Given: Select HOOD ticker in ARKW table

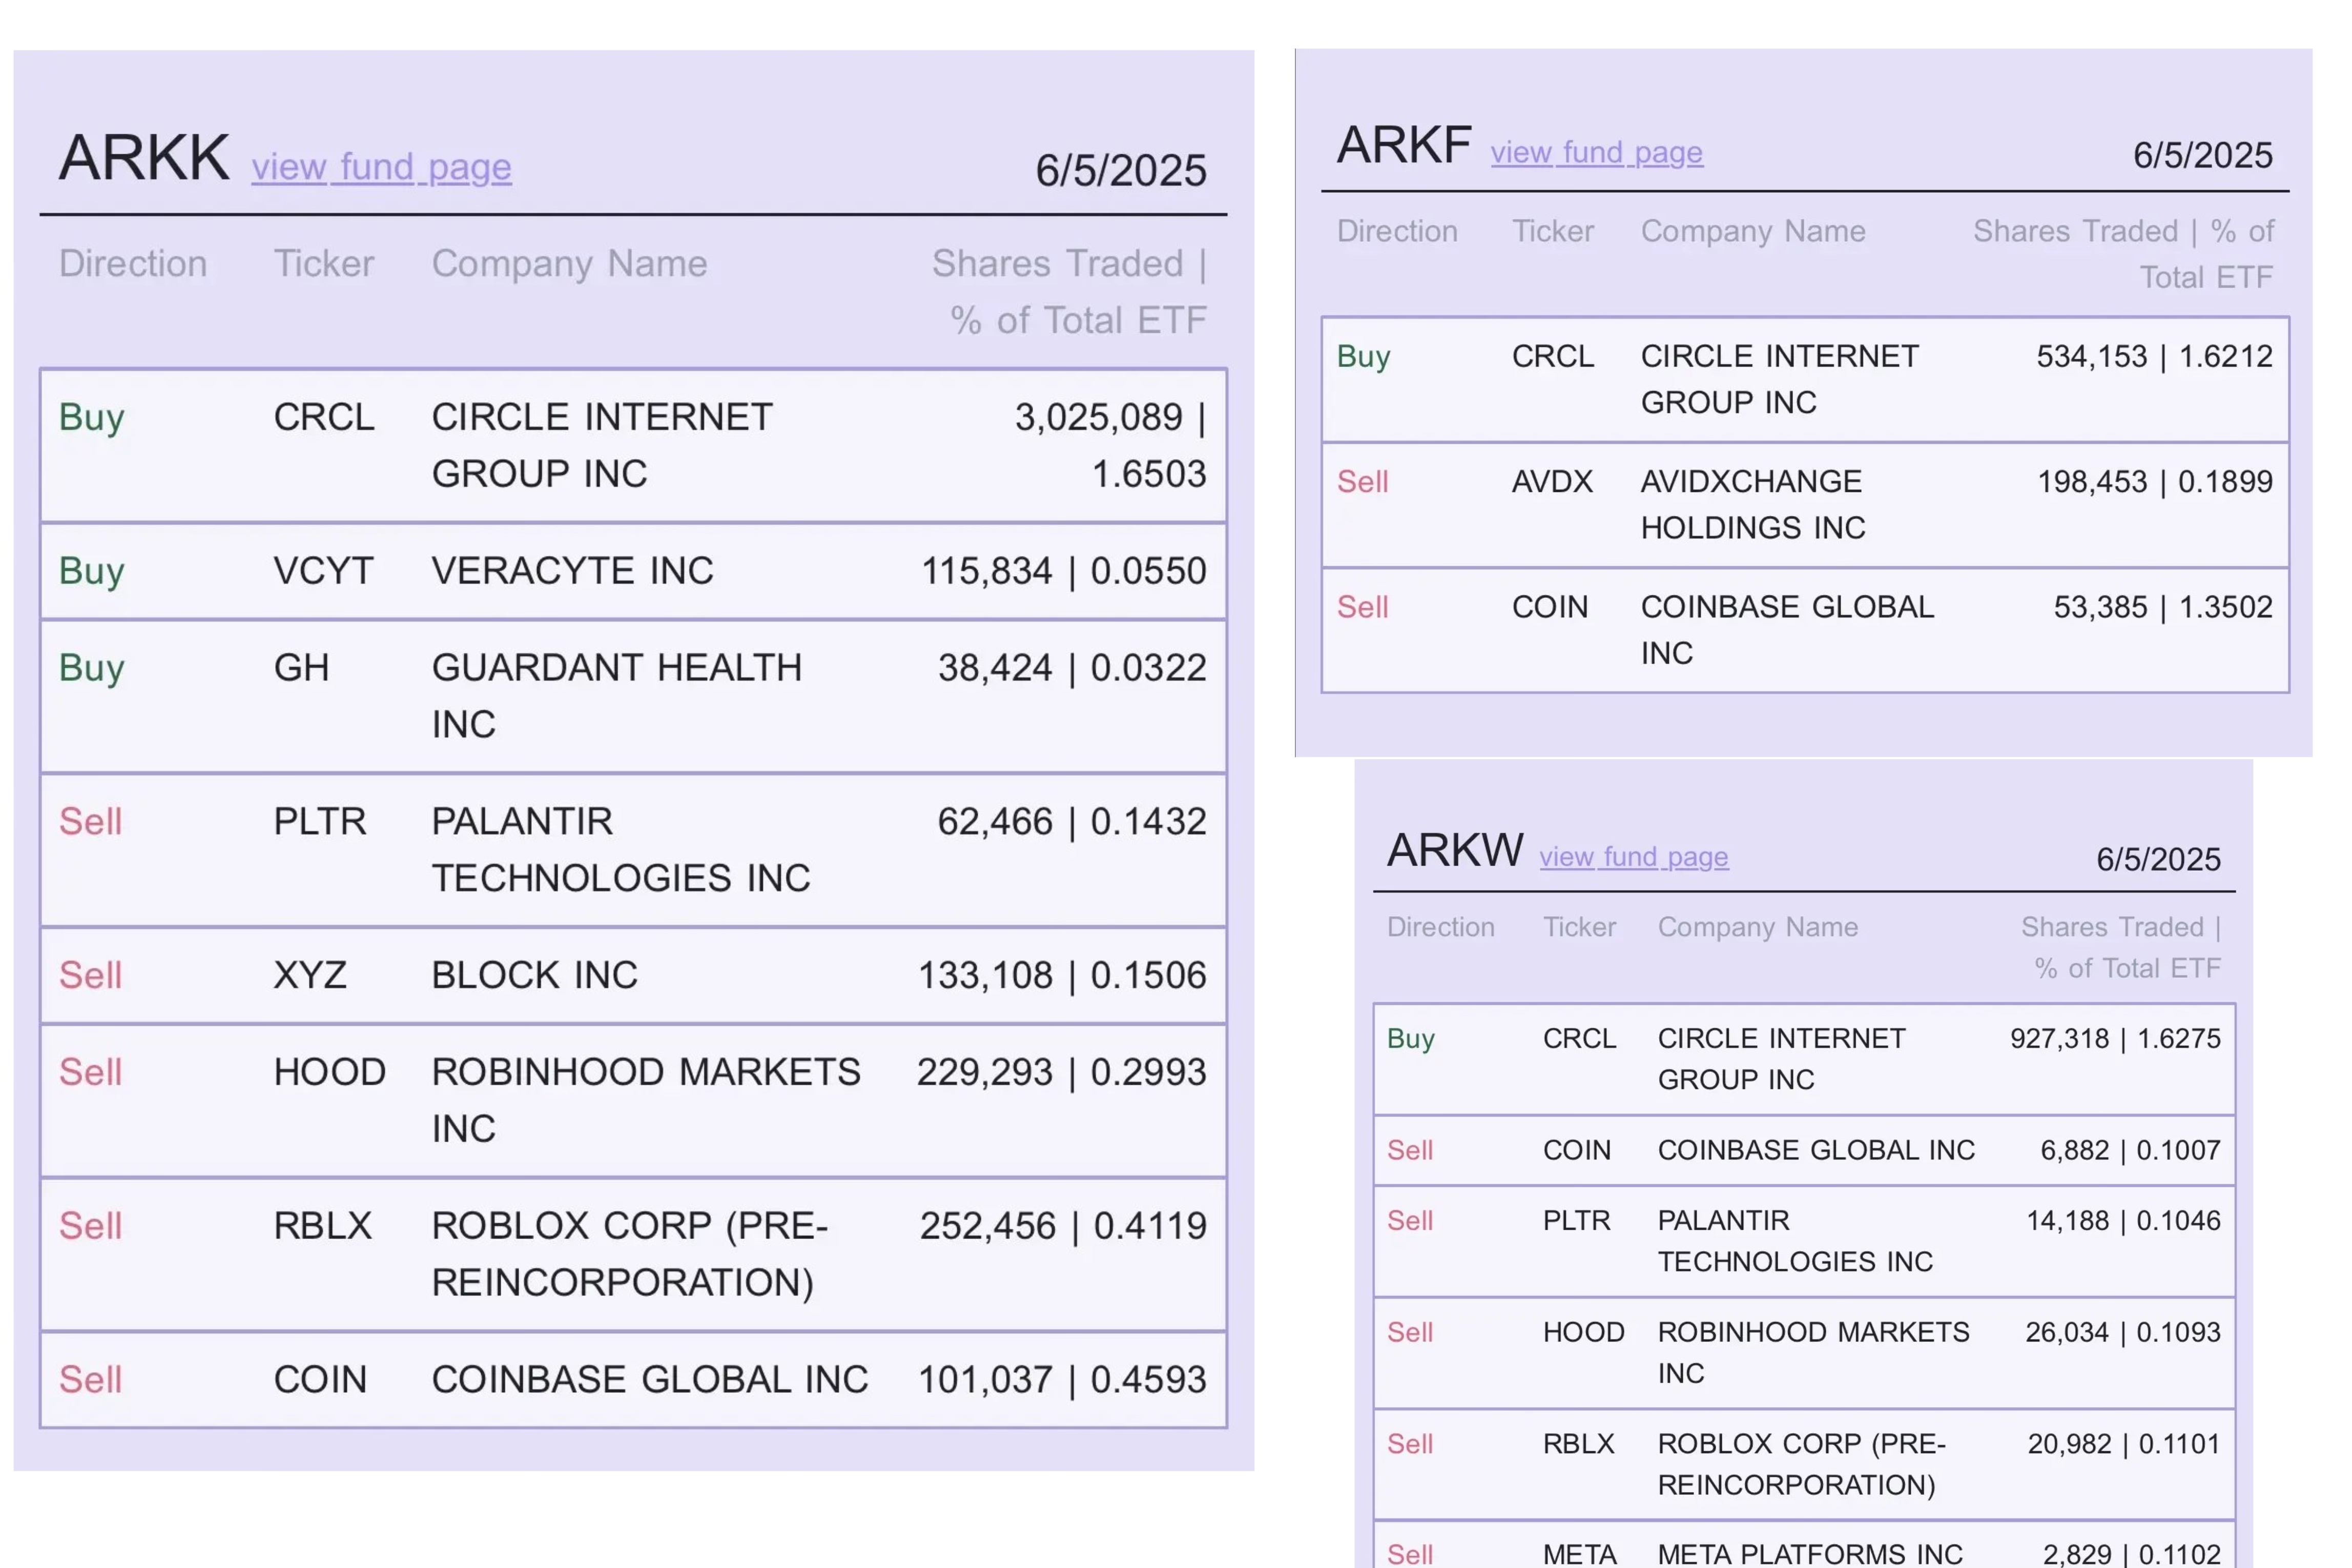Looking at the screenshot, I should [1583, 1332].
